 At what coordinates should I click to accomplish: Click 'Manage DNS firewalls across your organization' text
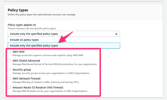50,91
